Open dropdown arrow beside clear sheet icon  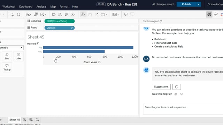click(x=45, y=15)
